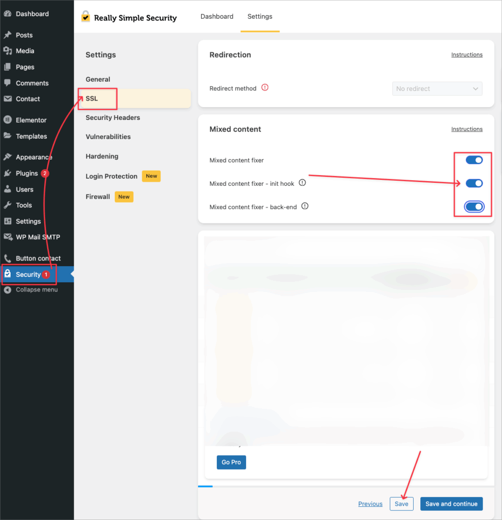This screenshot has height=520, width=502.
Task: Click the New badge beside Firewall
Action: (x=124, y=197)
